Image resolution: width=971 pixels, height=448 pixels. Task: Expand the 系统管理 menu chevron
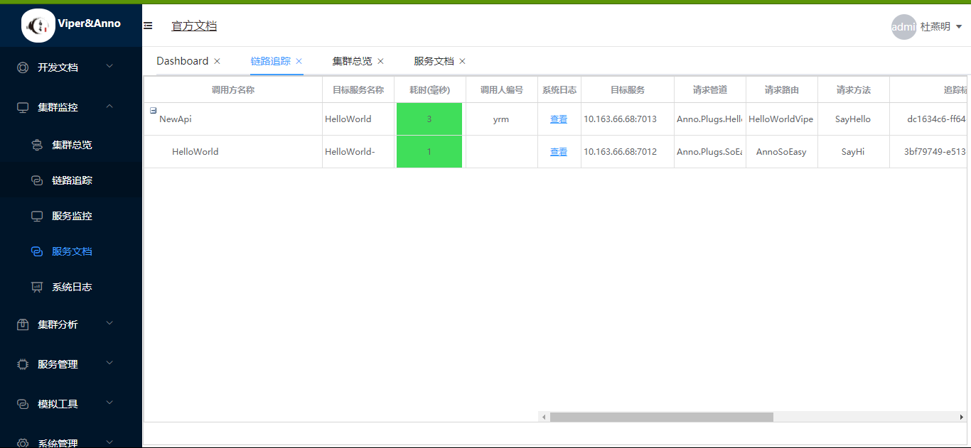pyautogui.click(x=109, y=442)
